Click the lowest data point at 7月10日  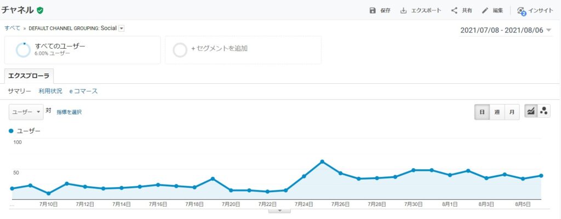(49, 194)
